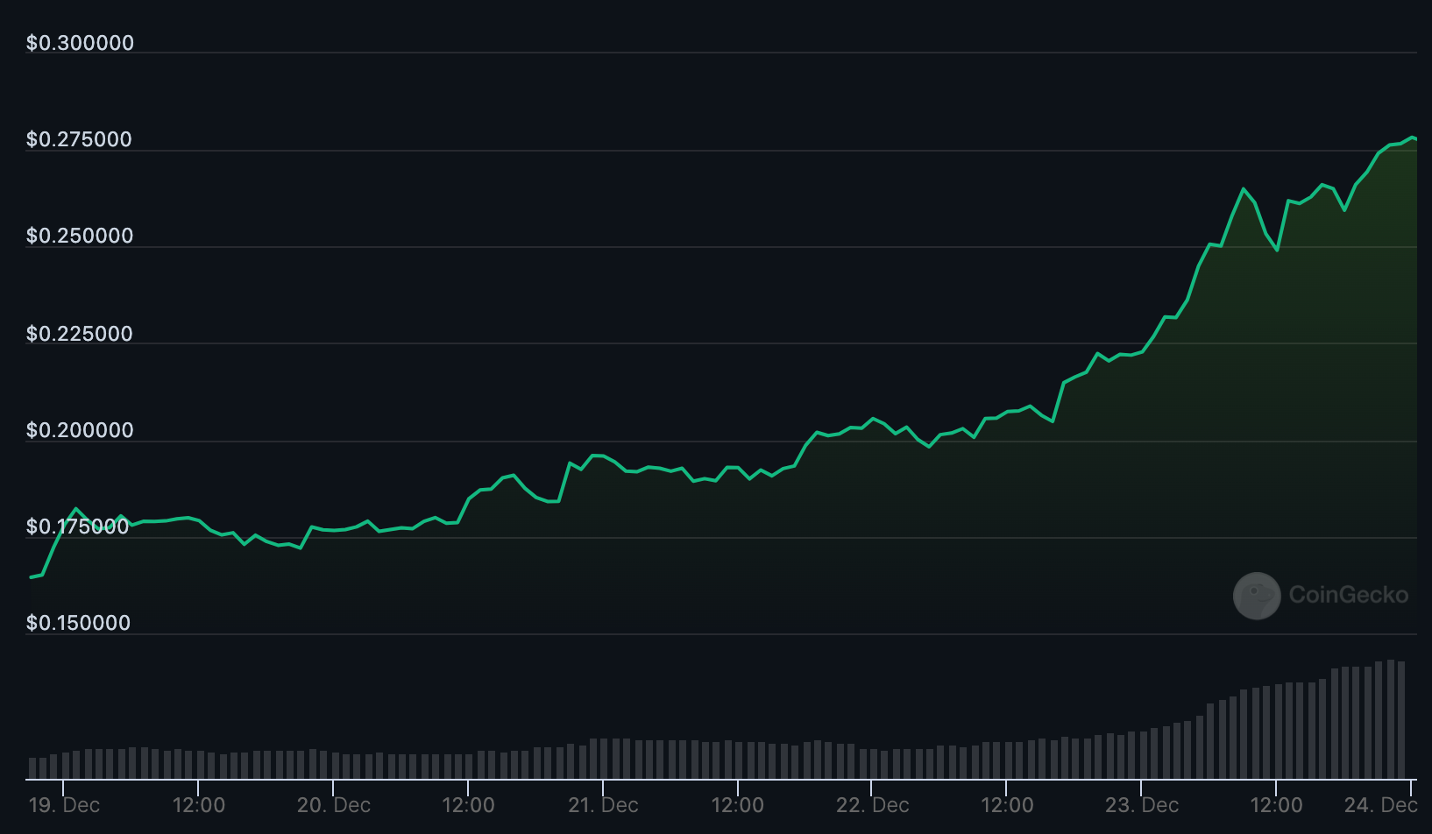This screenshot has width=1432, height=834.
Task: Click the $0.175000 price axis label
Action: pos(77,527)
